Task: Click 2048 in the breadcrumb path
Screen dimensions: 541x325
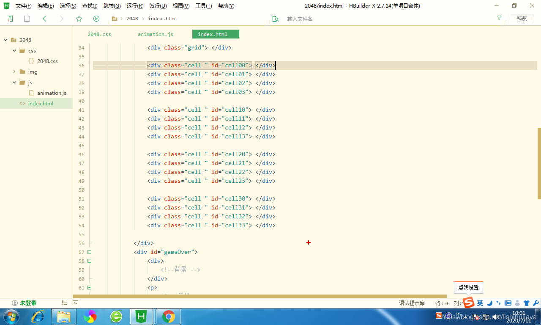Action: pos(132,19)
